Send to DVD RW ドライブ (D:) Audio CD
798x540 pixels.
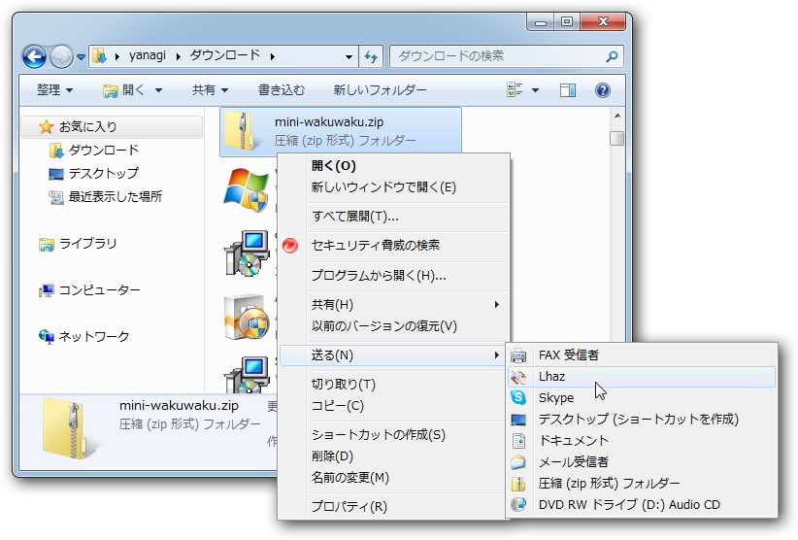pyautogui.click(x=642, y=504)
